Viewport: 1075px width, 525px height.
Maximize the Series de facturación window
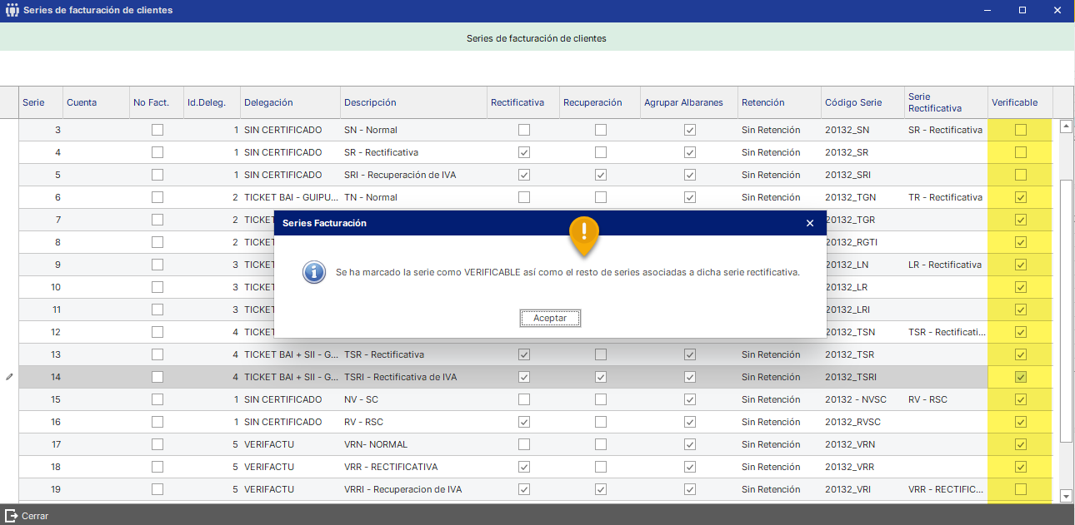pos(1022,11)
